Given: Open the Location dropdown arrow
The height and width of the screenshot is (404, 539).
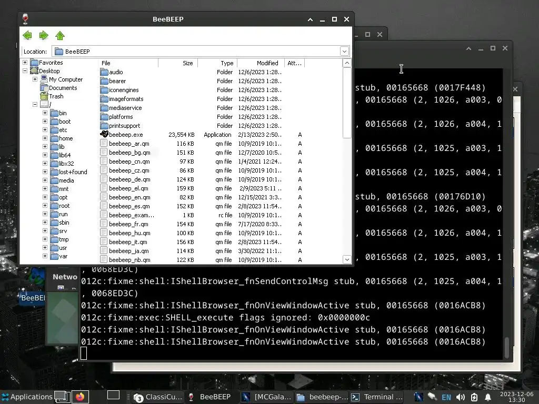Looking at the screenshot, I should coord(344,52).
